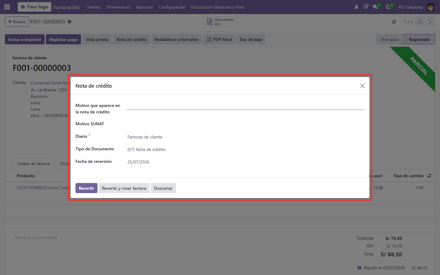Screen dimensions: 440x275
Task: Open the Configuración menu
Action: (172, 7)
